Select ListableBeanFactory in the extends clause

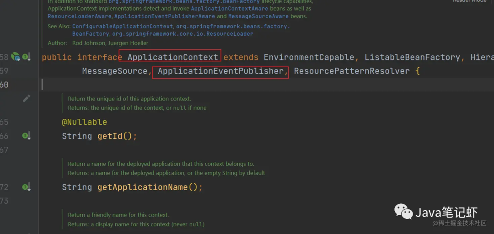[x=412, y=57]
